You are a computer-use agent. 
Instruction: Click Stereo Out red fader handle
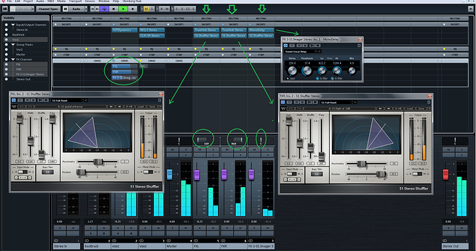tap(446, 175)
